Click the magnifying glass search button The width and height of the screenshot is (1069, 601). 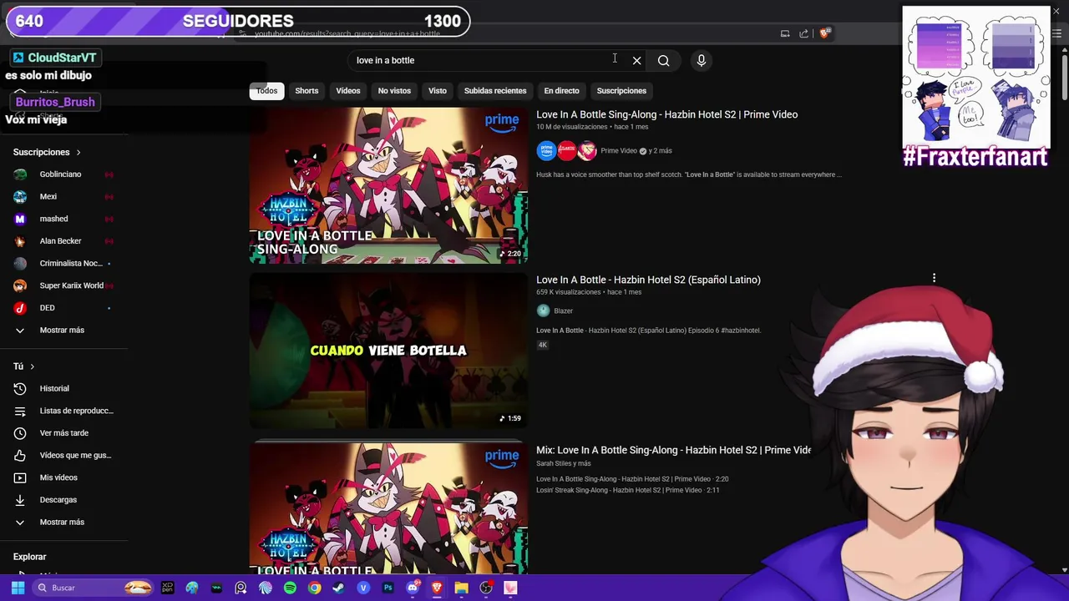(x=663, y=60)
